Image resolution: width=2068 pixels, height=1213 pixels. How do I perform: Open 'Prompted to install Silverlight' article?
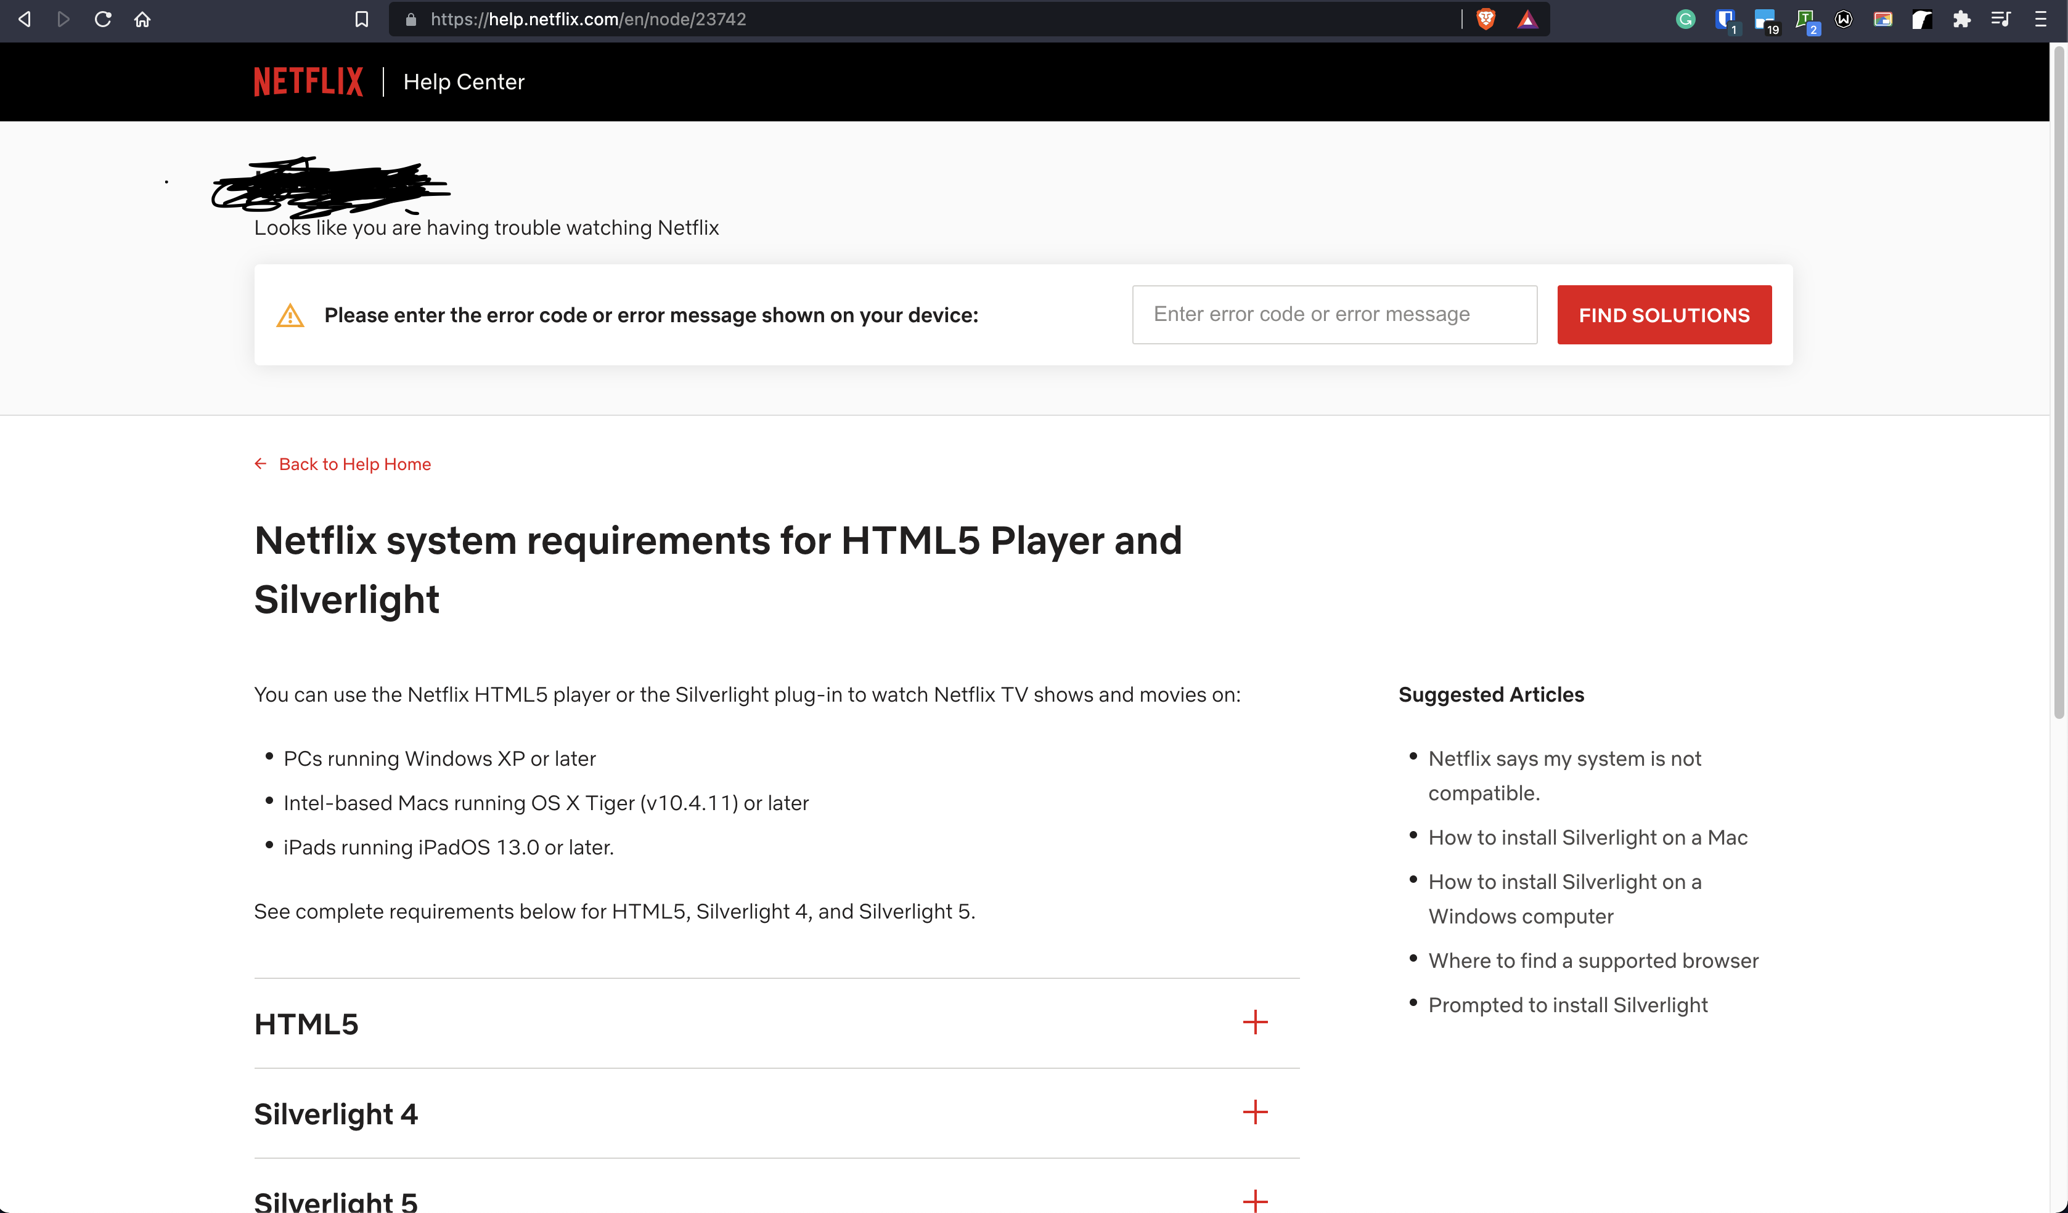pyautogui.click(x=1567, y=1005)
